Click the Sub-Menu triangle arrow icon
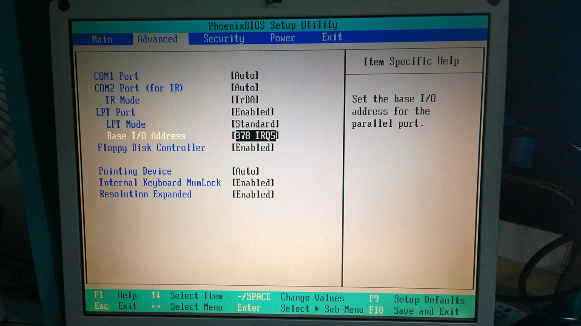The width and height of the screenshot is (581, 326). [x=317, y=309]
